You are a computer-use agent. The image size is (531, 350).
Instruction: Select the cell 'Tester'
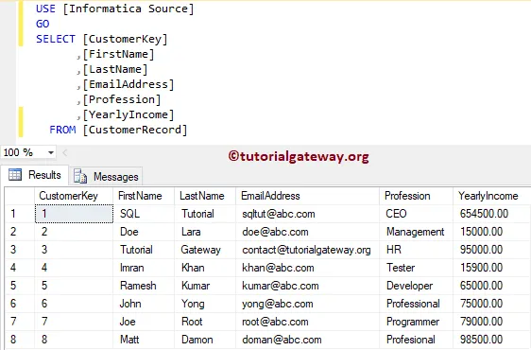point(416,268)
